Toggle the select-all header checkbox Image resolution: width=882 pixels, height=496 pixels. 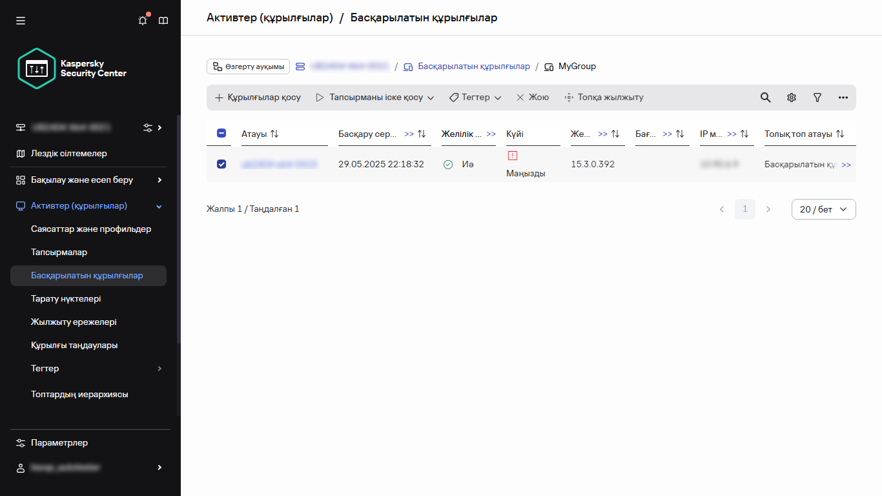pyautogui.click(x=221, y=132)
